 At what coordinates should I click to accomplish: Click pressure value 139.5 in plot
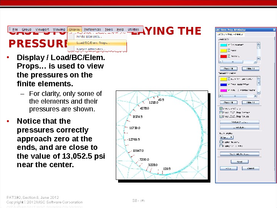167,169
